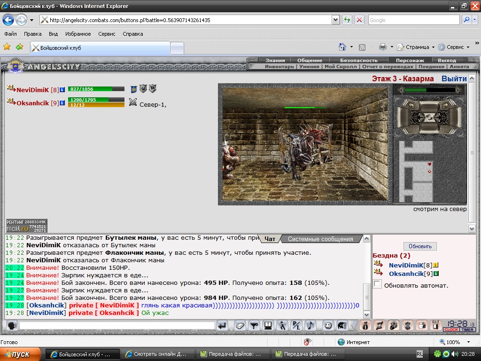Click the chat scrollbar down arrow
Screen dimensions: 481x361
(366, 314)
